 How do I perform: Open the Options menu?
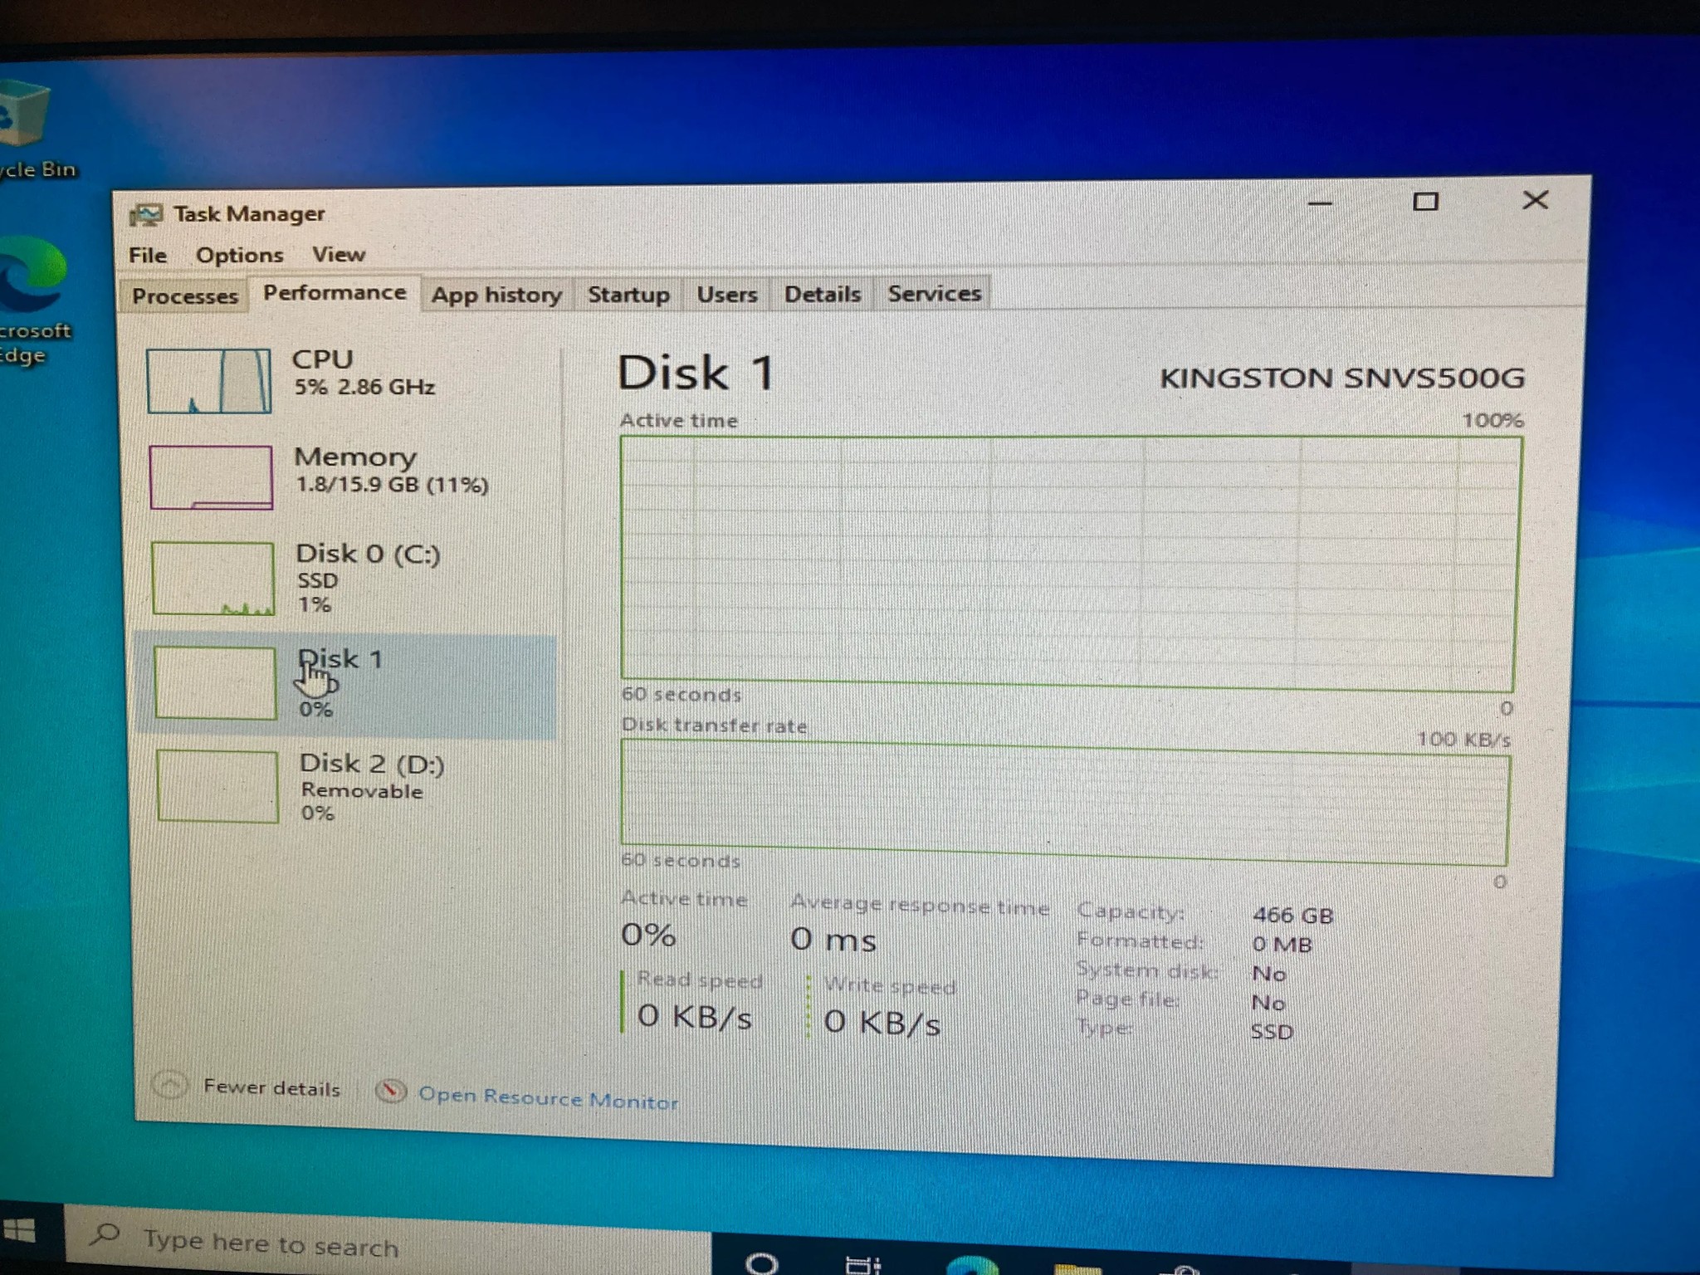pos(239,255)
